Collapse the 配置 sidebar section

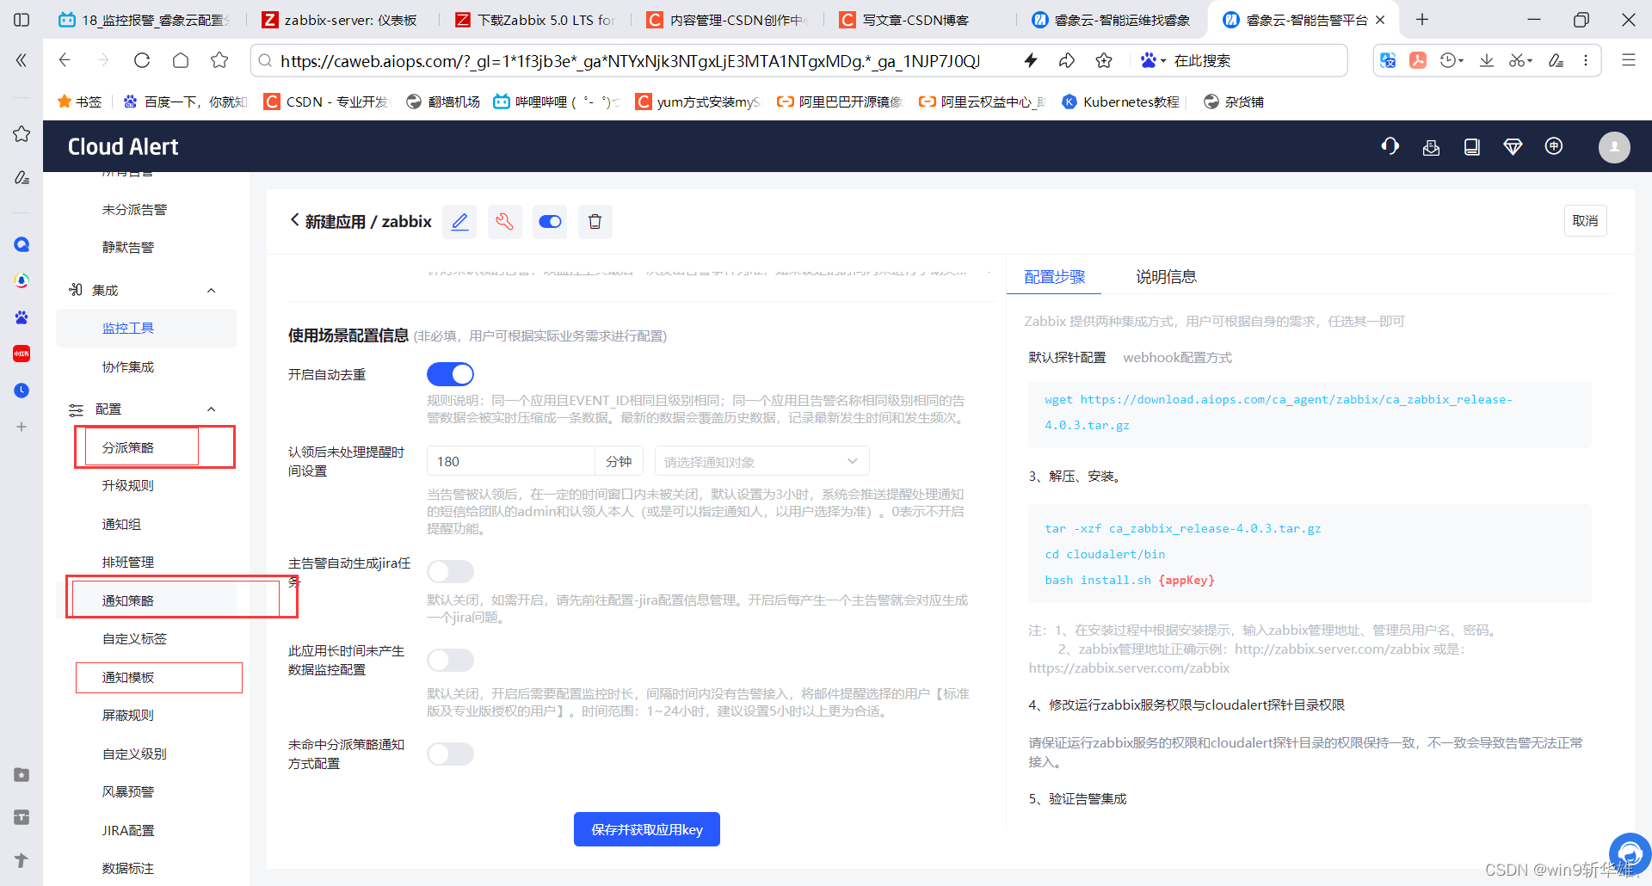[212, 409]
